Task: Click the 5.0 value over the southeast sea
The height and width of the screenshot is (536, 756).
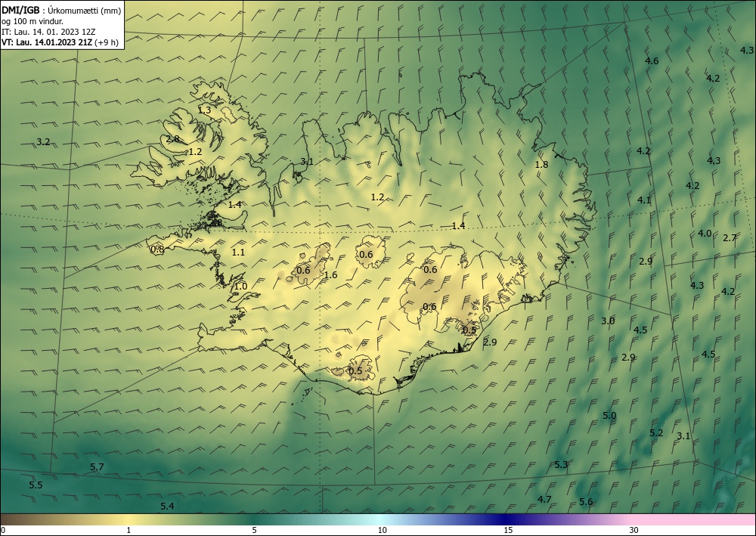Action: coord(609,416)
